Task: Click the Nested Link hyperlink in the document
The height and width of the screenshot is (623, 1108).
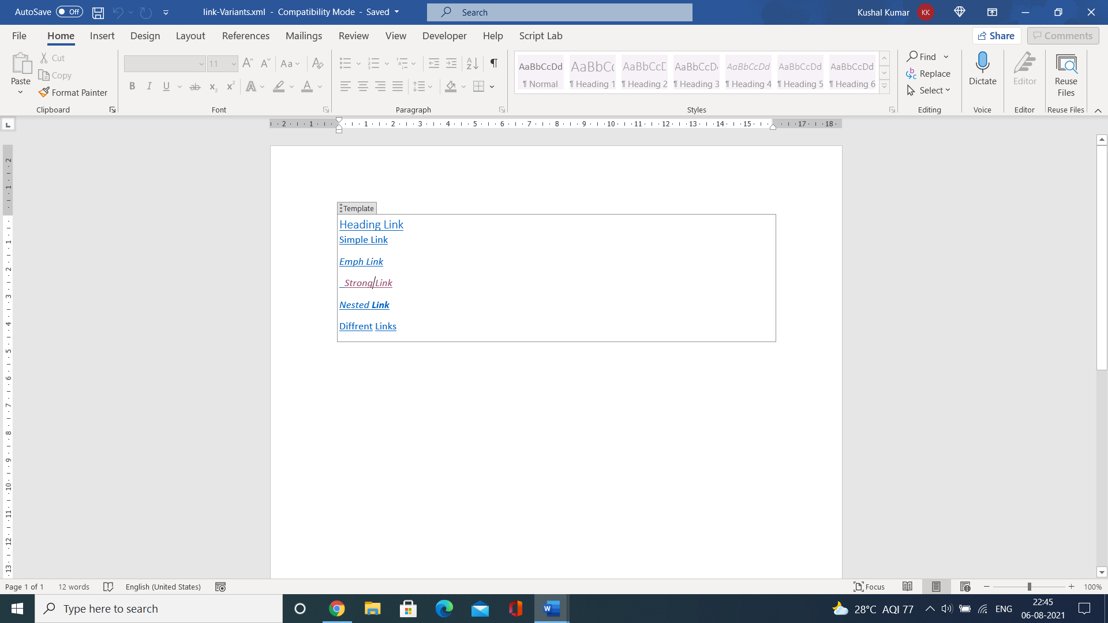Action: pyautogui.click(x=364, y=305)
